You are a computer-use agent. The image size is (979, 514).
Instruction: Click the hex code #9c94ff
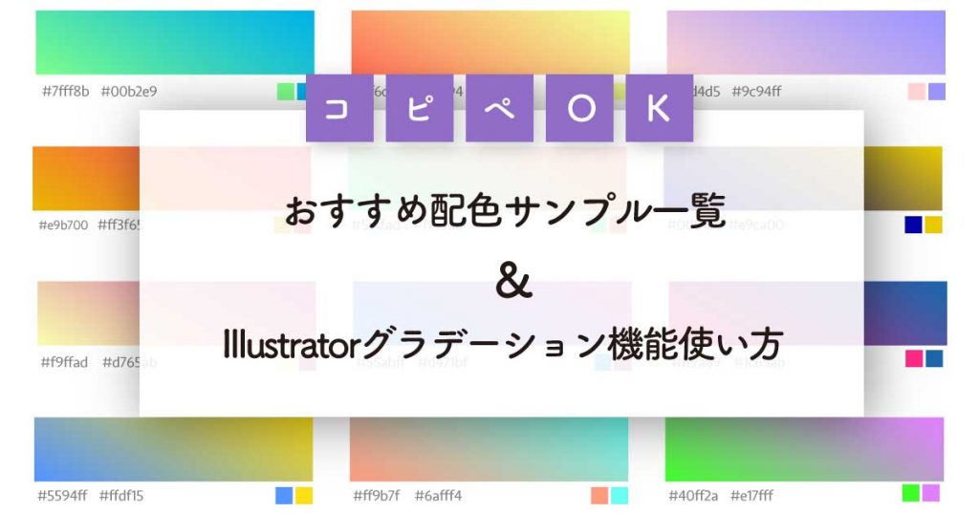pos(756,92)
